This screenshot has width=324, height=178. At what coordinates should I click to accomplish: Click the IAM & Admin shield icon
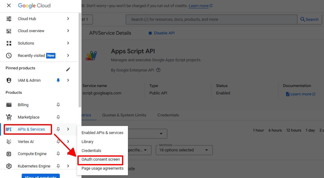click(x=9, y=80)
